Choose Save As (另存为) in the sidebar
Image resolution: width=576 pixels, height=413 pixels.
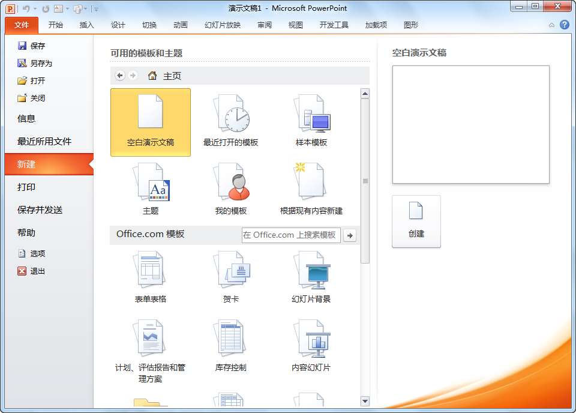click(35, 63)
